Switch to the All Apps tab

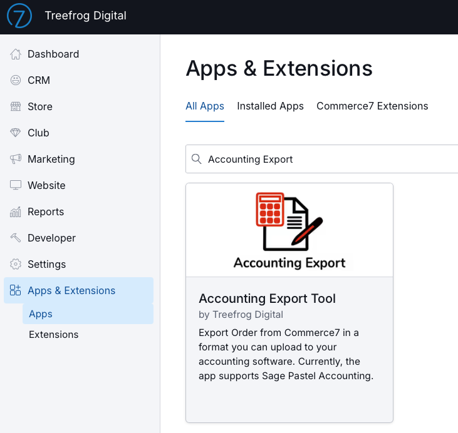pos(205,106)
